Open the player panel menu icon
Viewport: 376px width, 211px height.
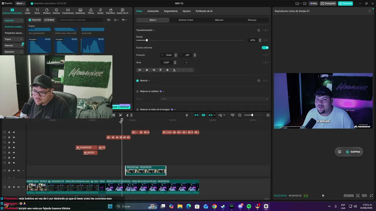[370, 11]
